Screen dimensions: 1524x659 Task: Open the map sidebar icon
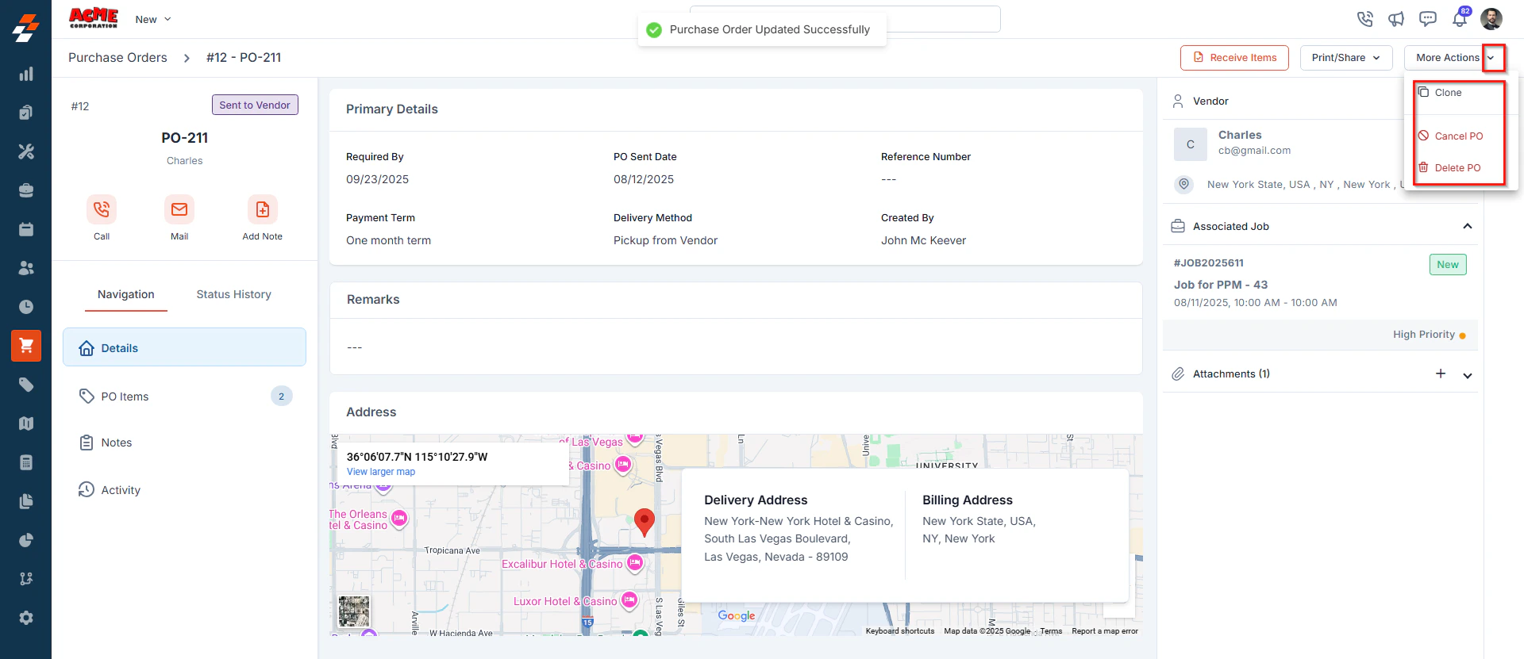coord(26,423)
